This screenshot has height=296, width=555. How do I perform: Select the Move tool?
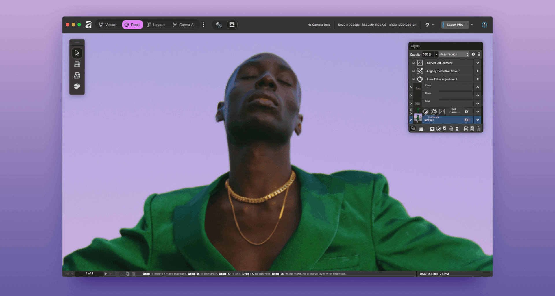(x=77, y=53)
